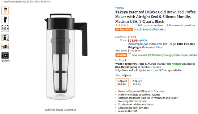
Task: Open coupon Details link
Action: click(193, 55)
